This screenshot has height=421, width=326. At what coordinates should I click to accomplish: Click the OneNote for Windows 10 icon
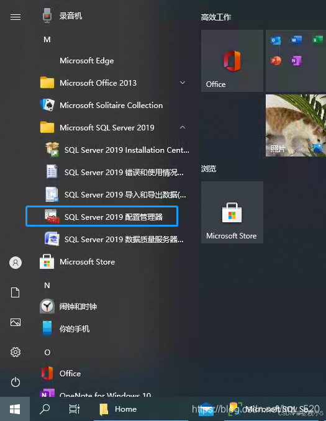tap(47, 393)
